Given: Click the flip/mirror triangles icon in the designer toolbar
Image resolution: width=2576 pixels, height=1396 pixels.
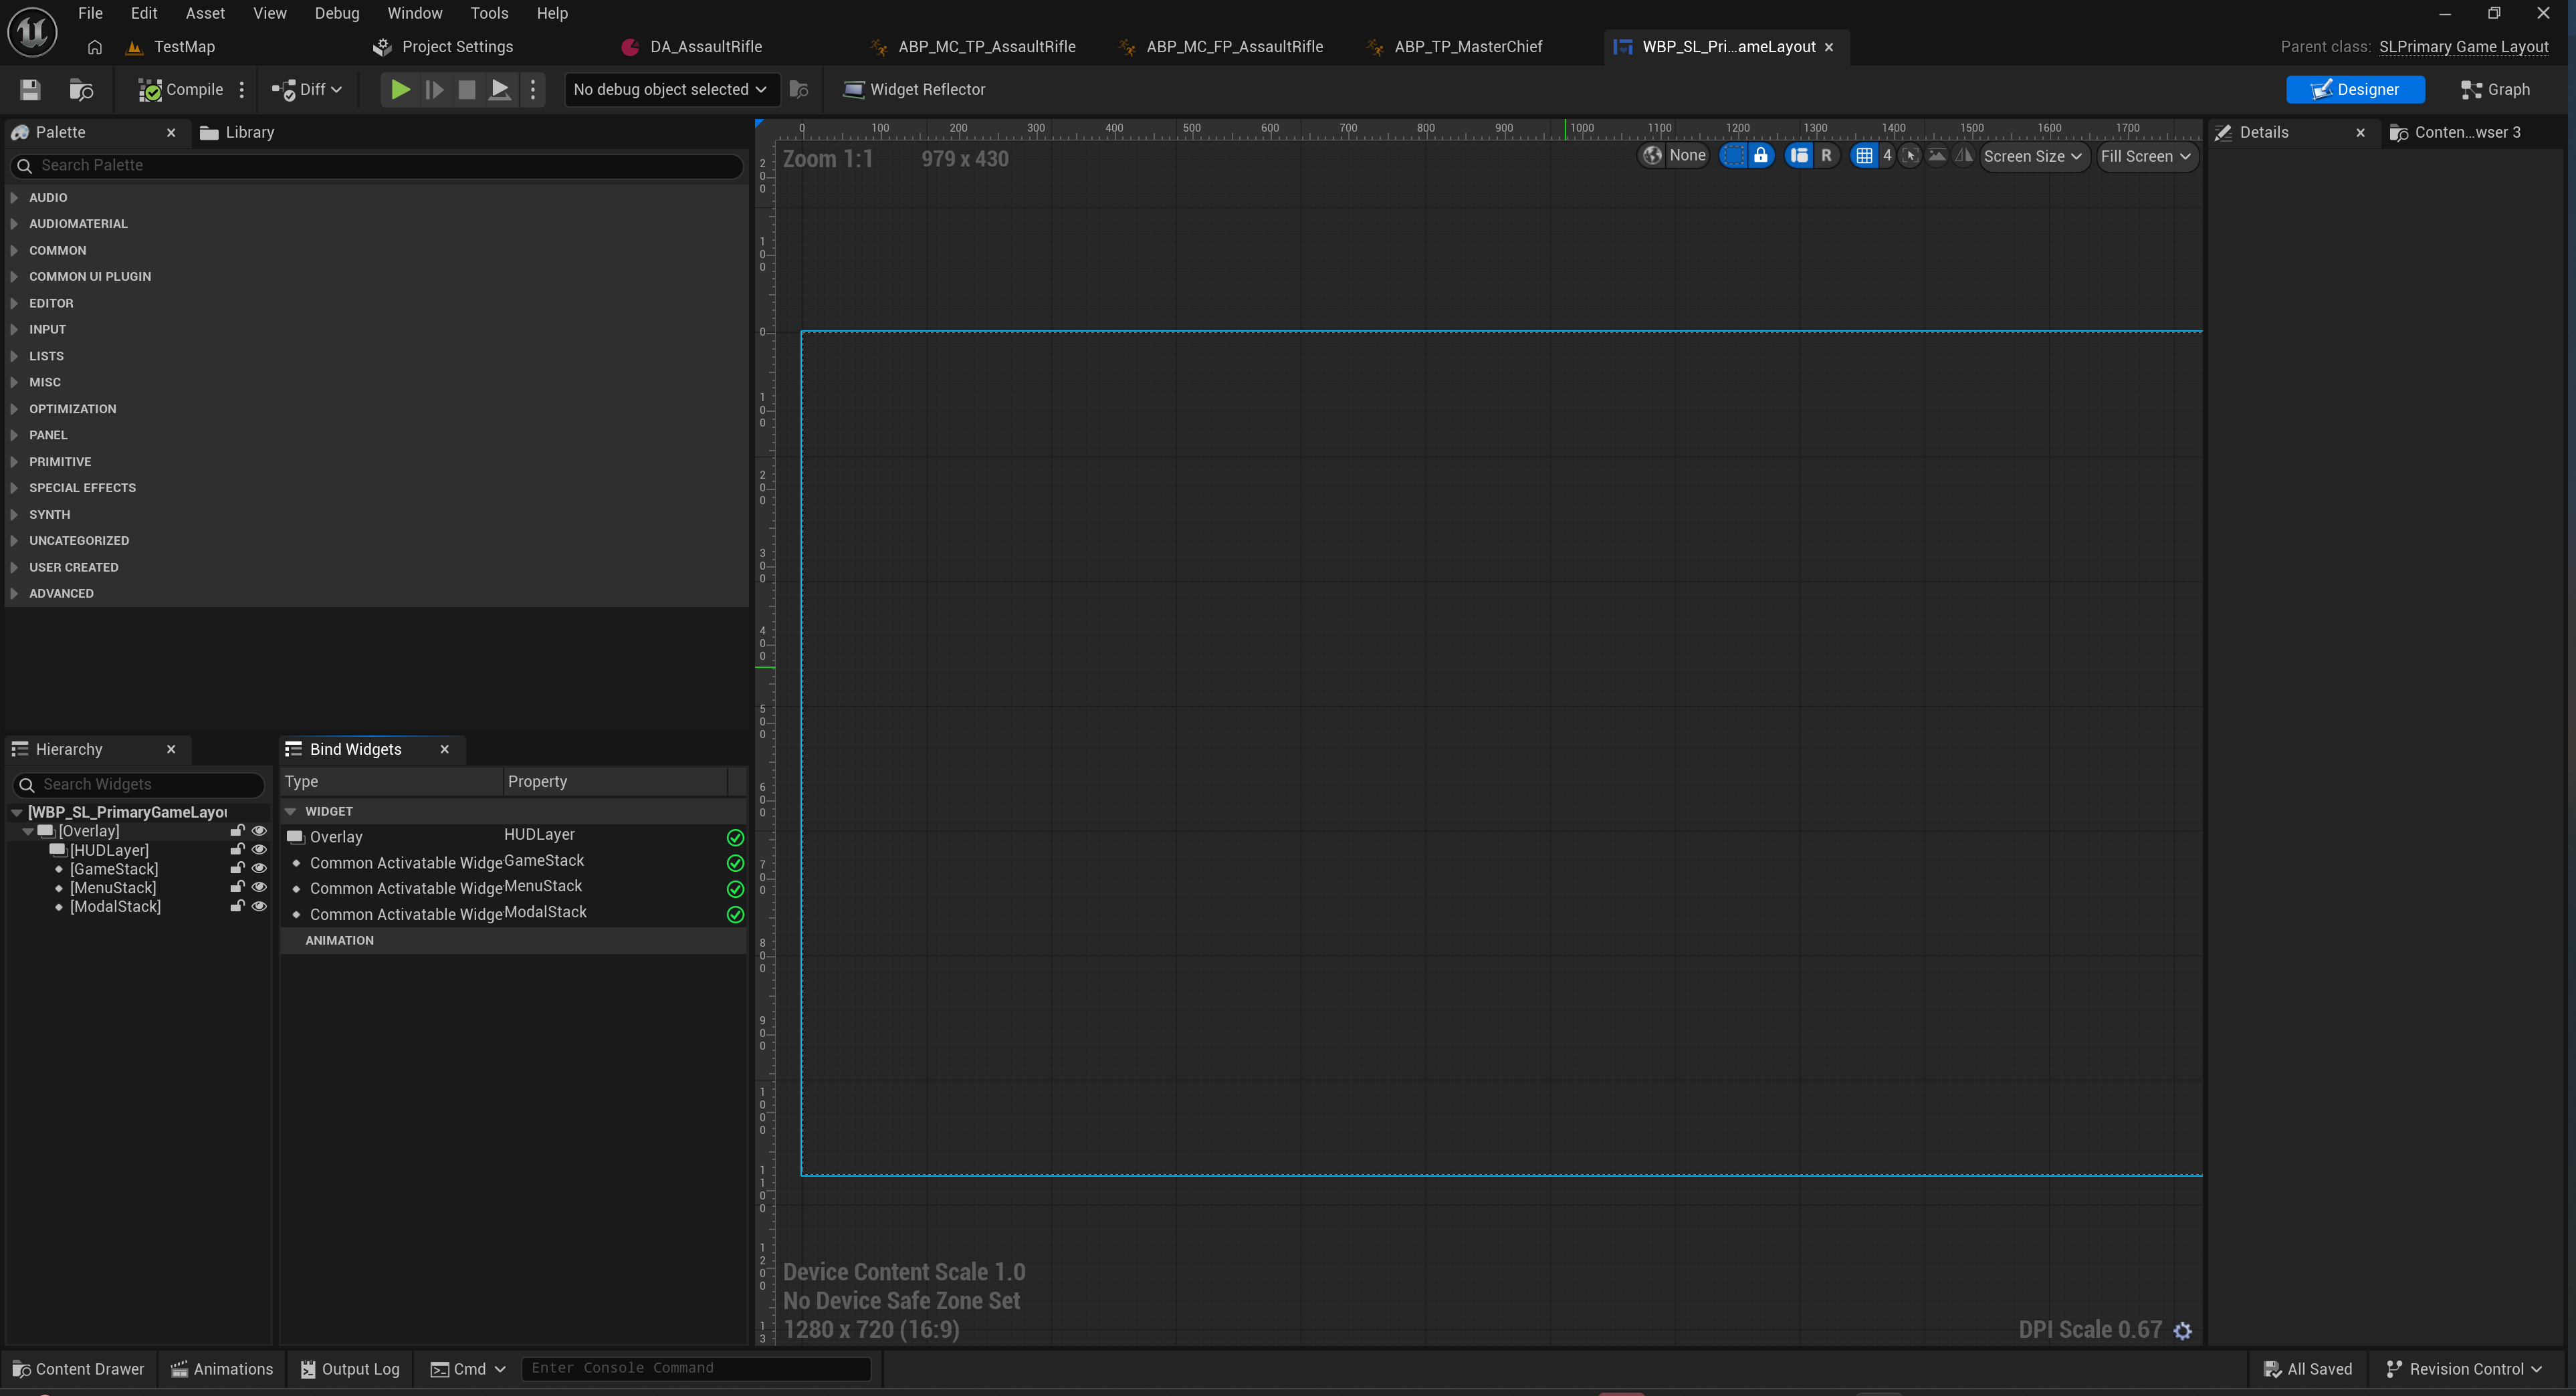Looking at the screenshot, I should tap(1964, 156).
